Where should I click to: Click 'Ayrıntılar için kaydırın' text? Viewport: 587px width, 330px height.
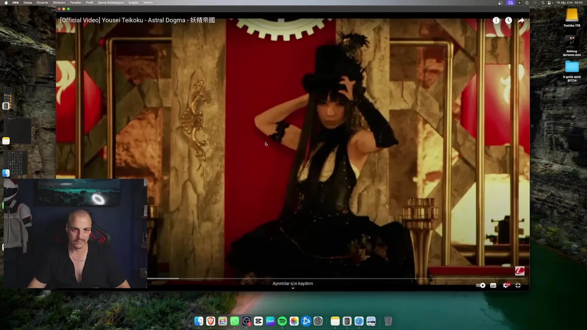point(293,283)
